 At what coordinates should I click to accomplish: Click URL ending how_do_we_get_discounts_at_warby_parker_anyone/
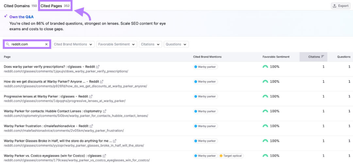[76, 86]
